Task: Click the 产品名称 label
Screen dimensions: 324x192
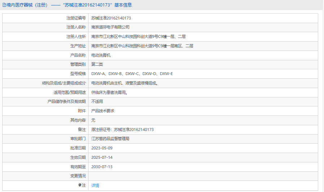Action: [78, 55]
